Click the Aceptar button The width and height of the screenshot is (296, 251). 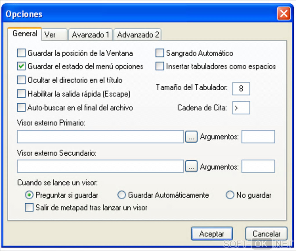212,234
